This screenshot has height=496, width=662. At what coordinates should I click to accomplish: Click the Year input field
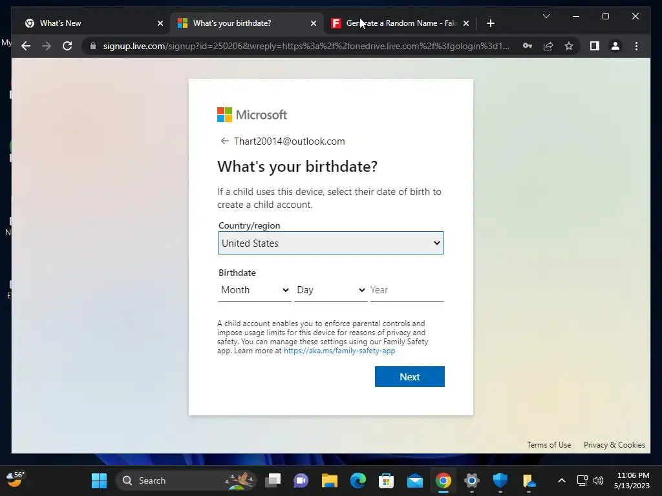[407, 290]
